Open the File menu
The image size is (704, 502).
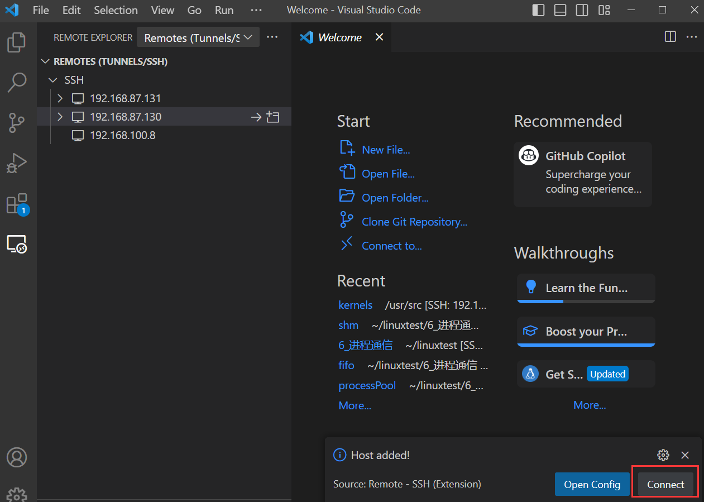click(41, 10)
